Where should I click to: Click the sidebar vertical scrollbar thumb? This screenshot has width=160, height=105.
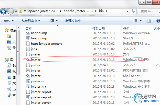coord(18,52)
